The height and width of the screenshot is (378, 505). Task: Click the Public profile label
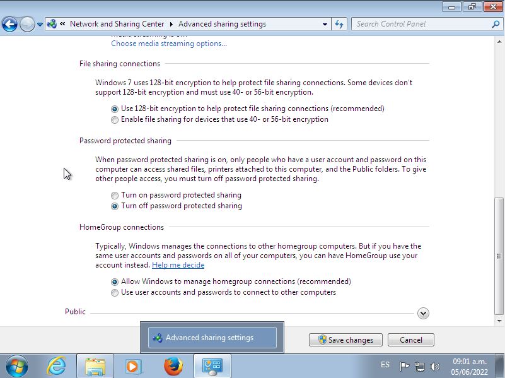click(76, 312)
